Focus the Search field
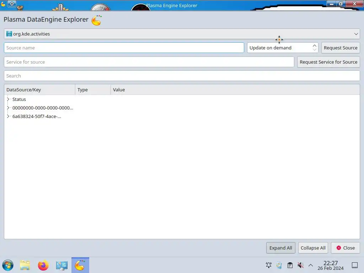The height and width of the screenshot is (273, 364). [182, 76]
